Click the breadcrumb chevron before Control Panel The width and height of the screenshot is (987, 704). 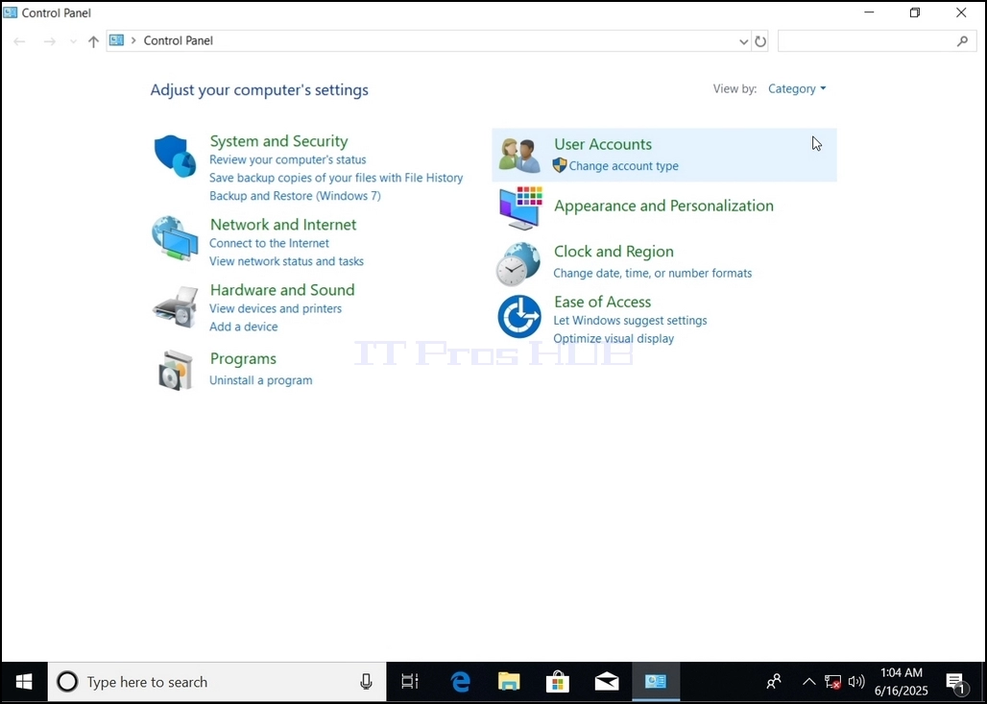[x=133, y=40]
